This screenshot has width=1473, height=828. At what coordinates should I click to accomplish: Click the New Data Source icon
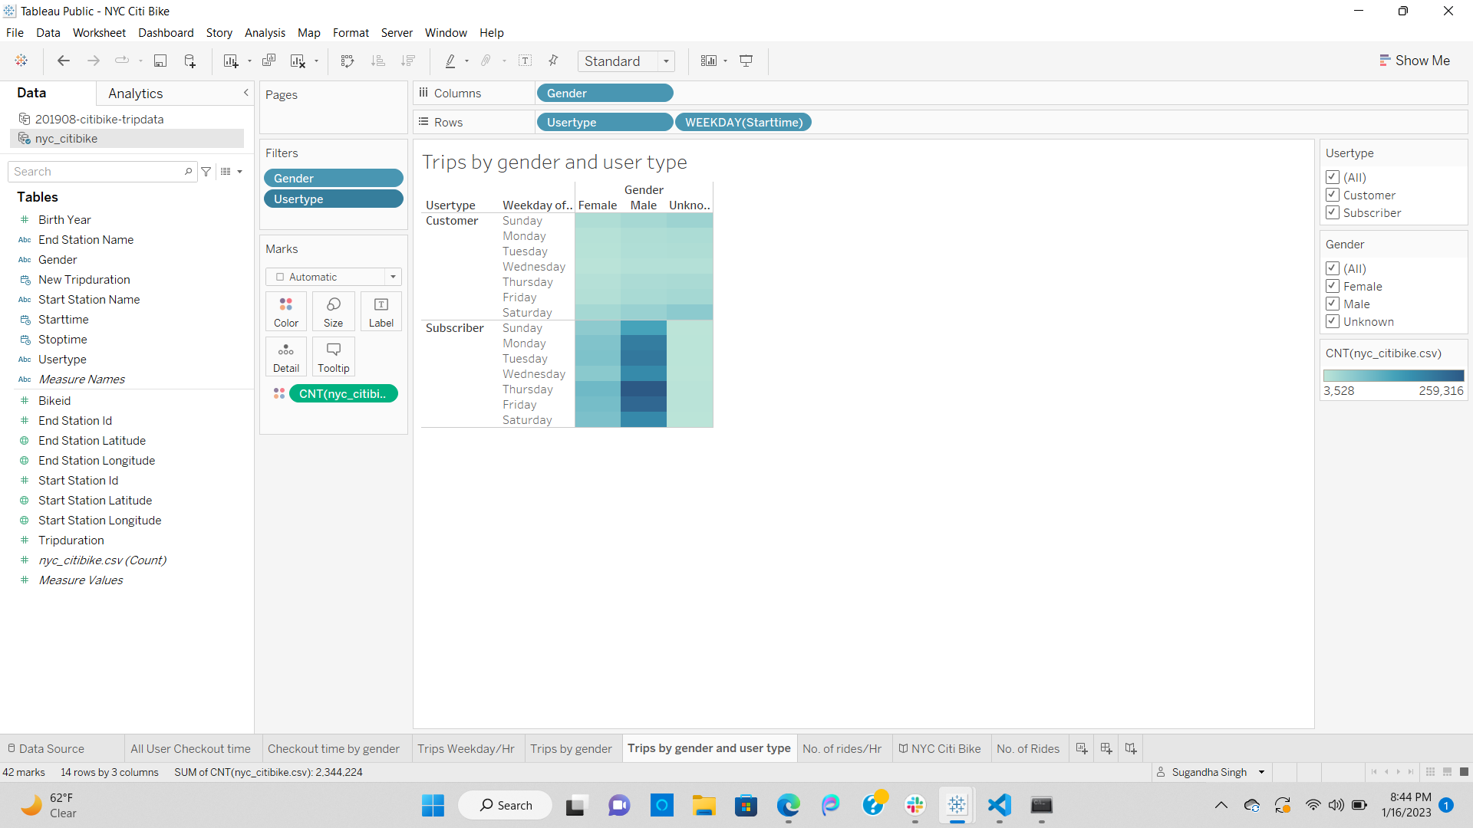click(189, 61)
